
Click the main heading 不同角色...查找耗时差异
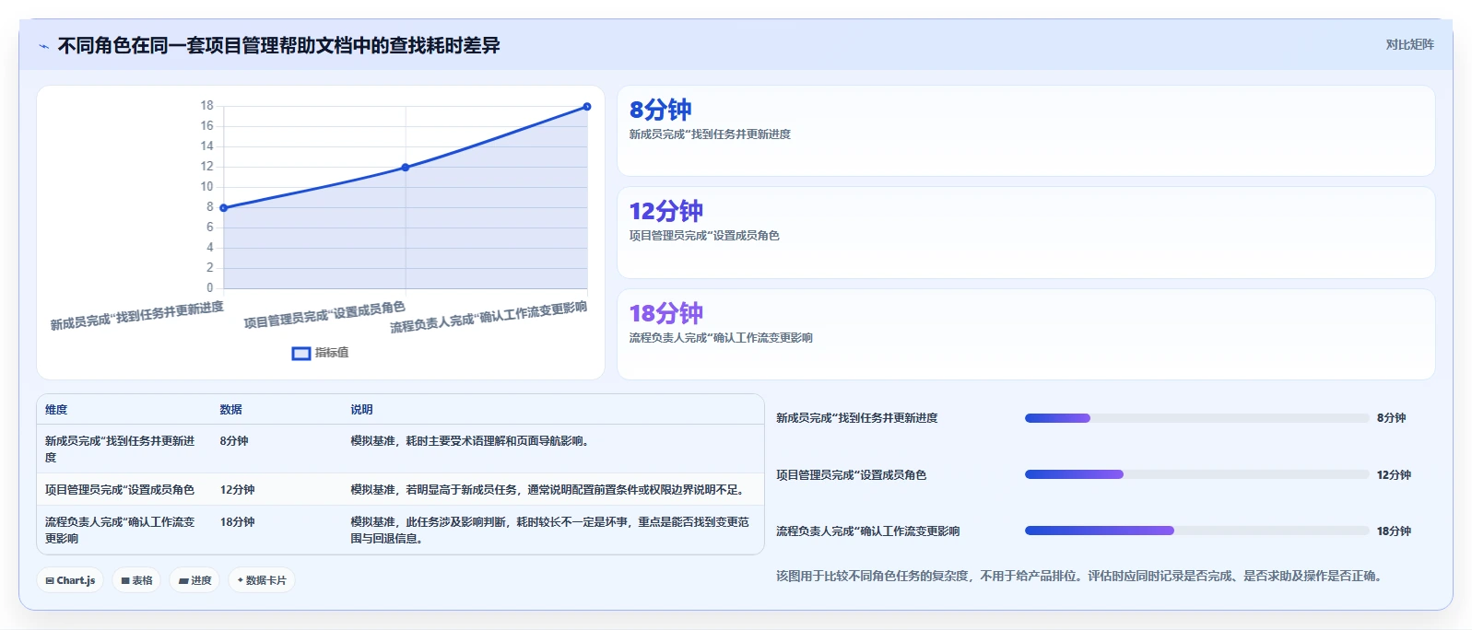click(278, 46)
